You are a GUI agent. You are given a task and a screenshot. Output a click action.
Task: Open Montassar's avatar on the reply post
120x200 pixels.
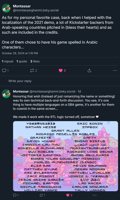point(6,94)
